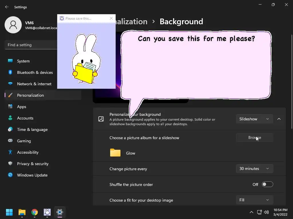Screen dimensions: 293x219
Task: Click the taskbar clock and date
Action: (x=280, y=212)
